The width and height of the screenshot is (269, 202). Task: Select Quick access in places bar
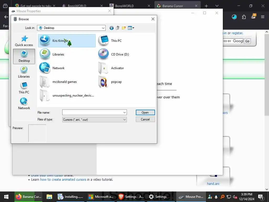tap(24, 41)
